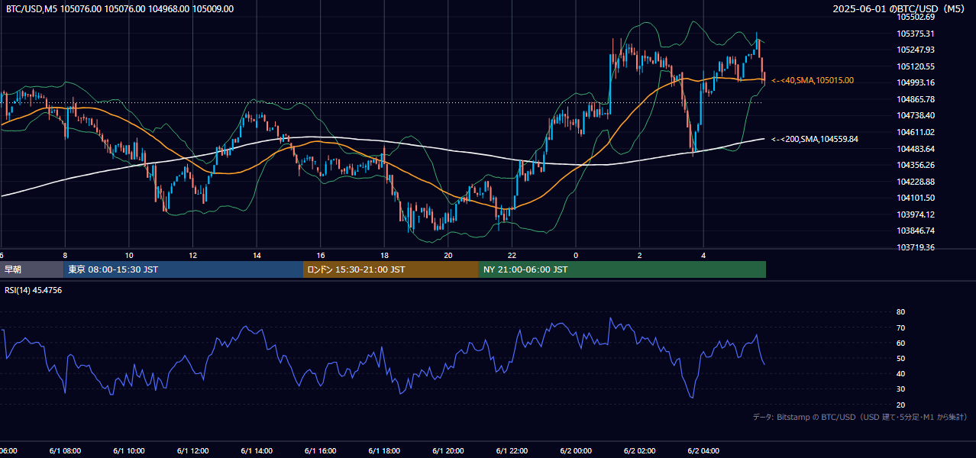
Task: Click the 6/1 10:00 bottom time label
Action: click(128, 451)
